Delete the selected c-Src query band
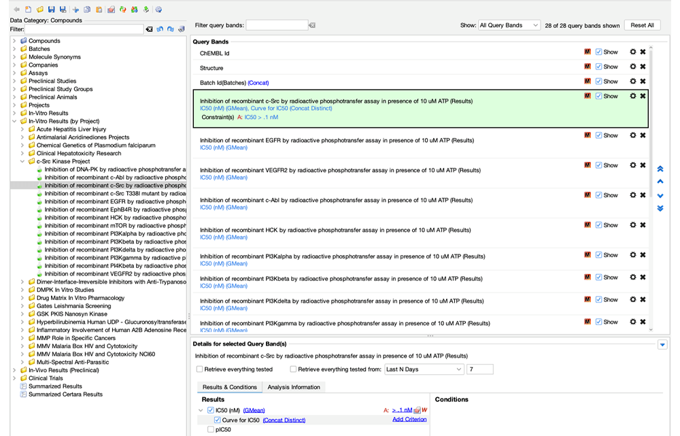The width and height of the screenshot is (680, 436). (x=643, y=96)
